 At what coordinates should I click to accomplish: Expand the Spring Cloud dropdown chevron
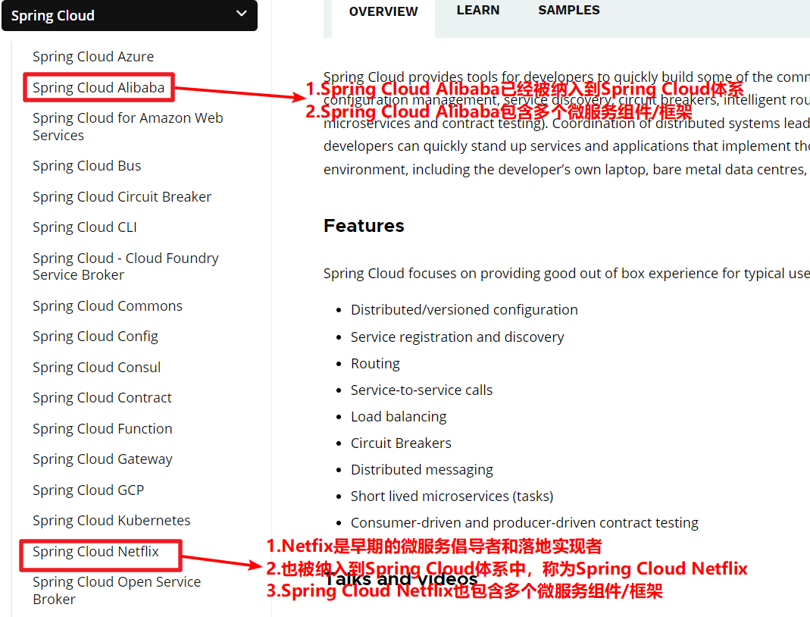[242, 14]
